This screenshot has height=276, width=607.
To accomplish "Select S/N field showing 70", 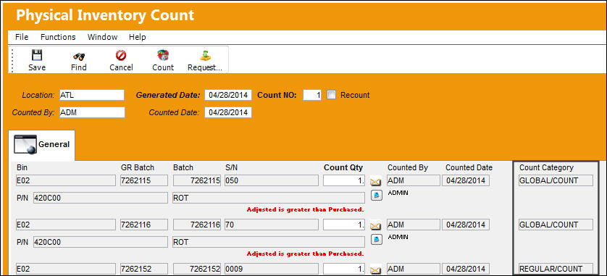I will 271,225.
